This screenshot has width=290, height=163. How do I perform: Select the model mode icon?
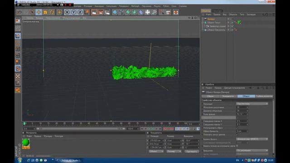click(18, 36)
